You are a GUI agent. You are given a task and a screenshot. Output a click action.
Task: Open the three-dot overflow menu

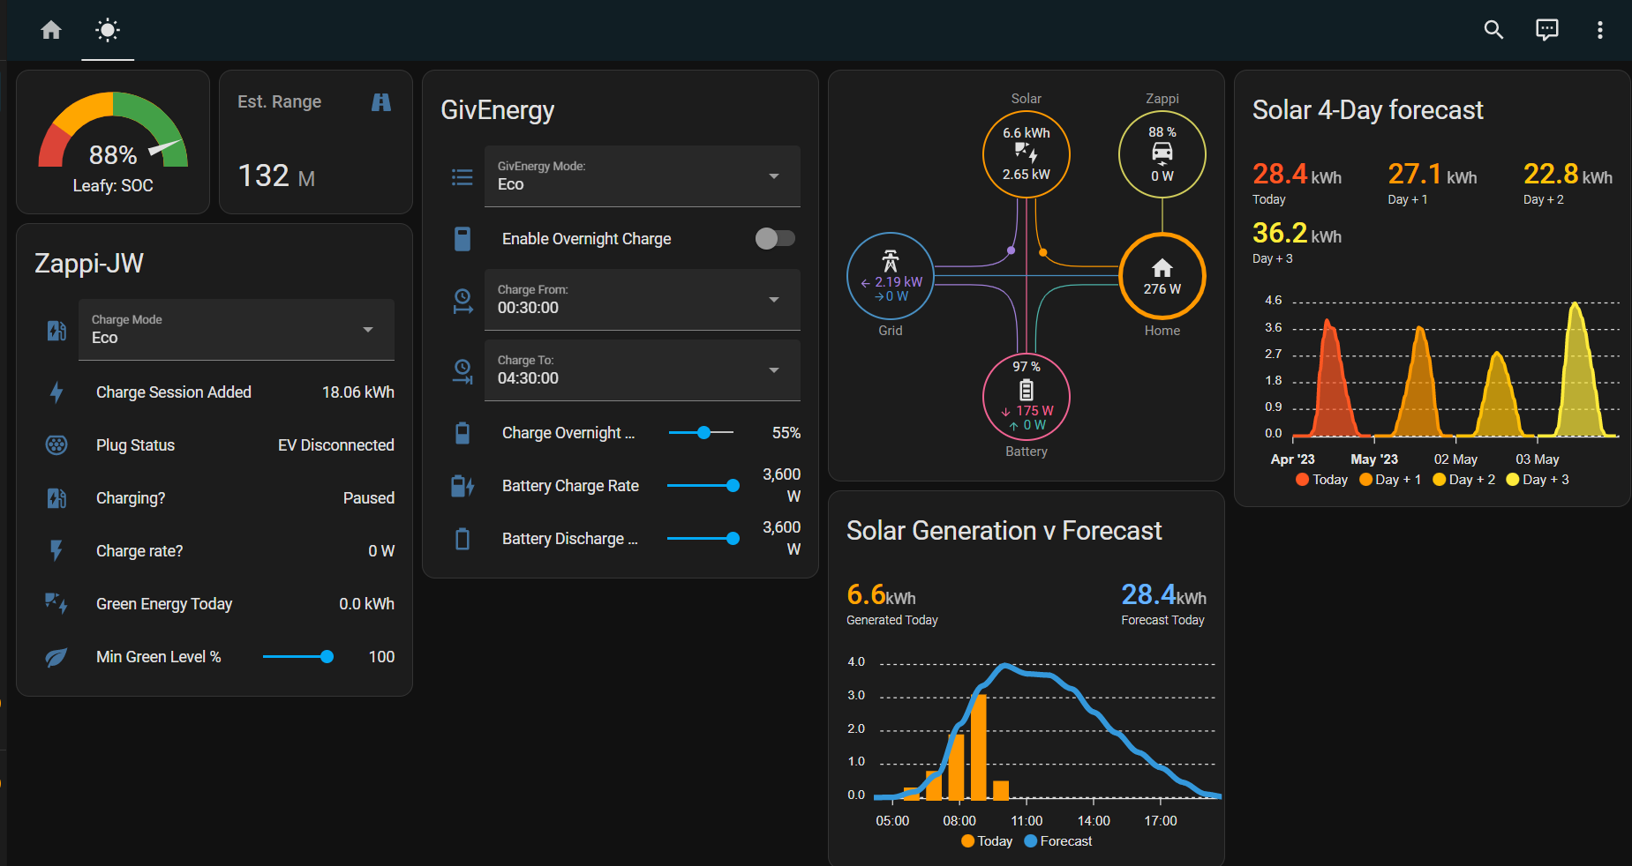[x=1599, y=30]
